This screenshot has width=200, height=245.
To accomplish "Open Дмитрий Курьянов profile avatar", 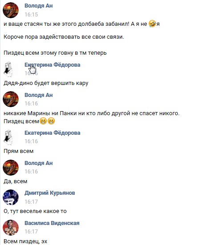I will tap(11, 197).
